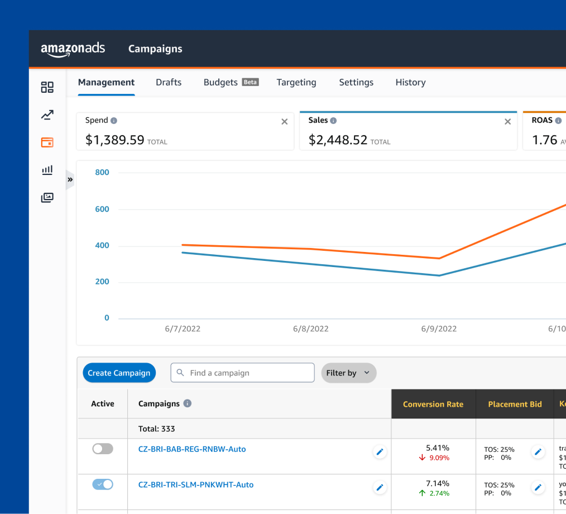Click the search magnifier icon

pyautogui.click(x=180, y=373)
